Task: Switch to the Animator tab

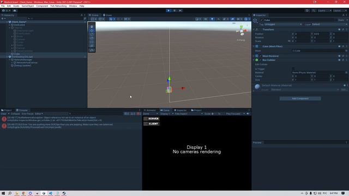Action: (x=150, y=110)
